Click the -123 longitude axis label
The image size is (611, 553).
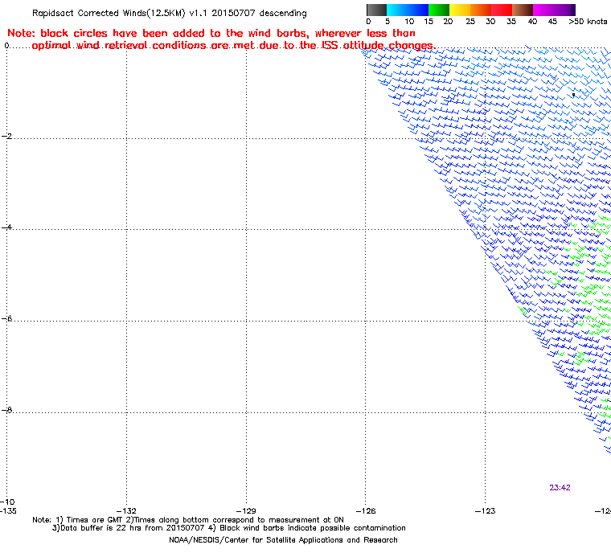pyautogui.click(x=485, y=510)
